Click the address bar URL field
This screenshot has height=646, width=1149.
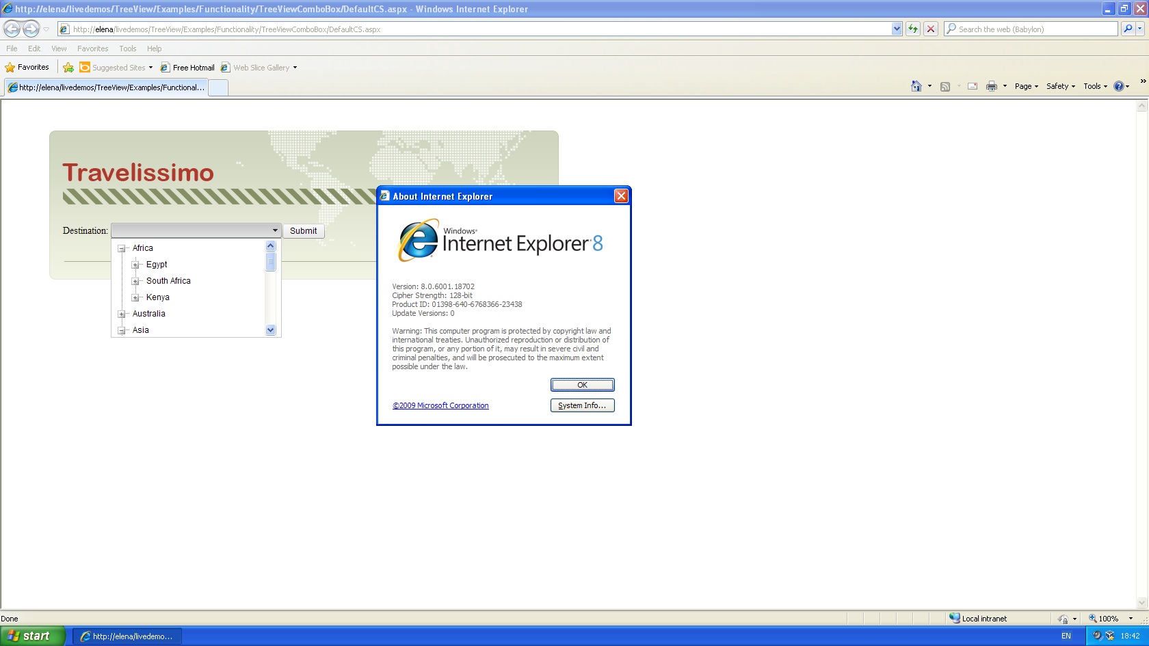(x=475, y=29)
